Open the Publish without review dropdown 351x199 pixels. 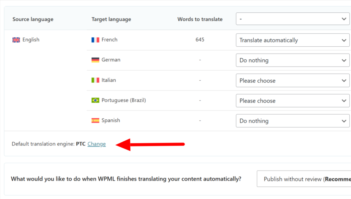click(305, 179)
